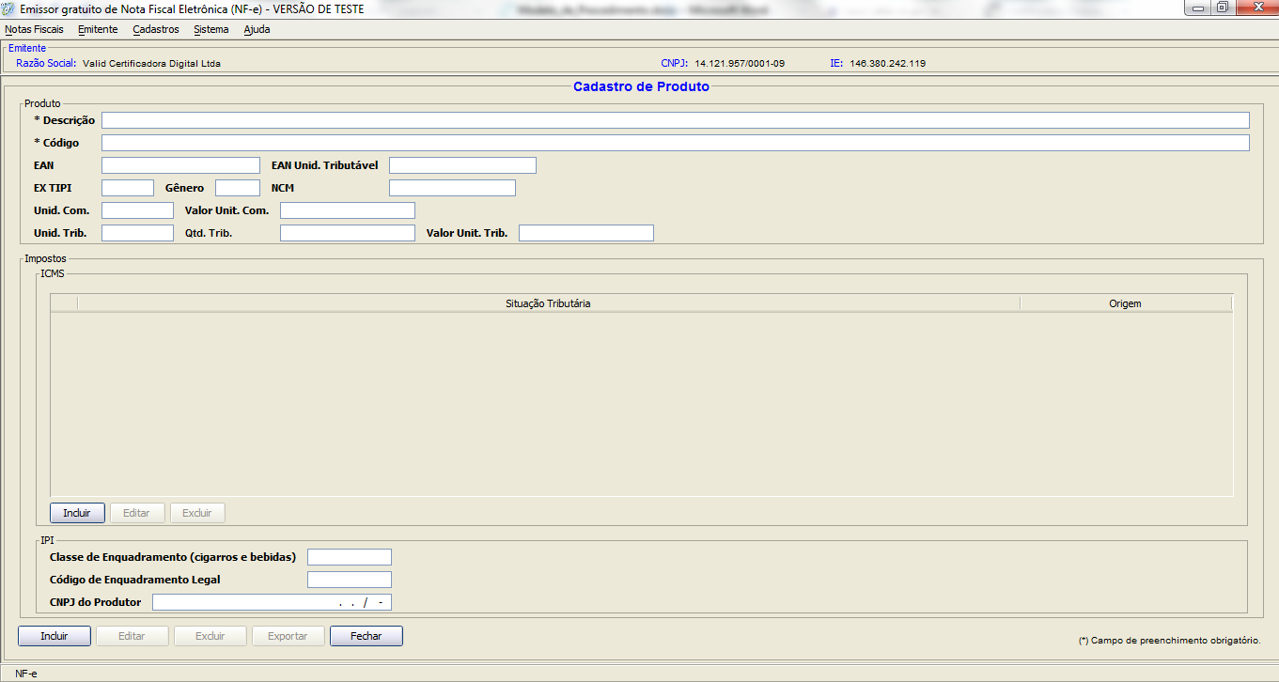
Task: Click the bottom Incluir product button
Action: tap(55, 636)
